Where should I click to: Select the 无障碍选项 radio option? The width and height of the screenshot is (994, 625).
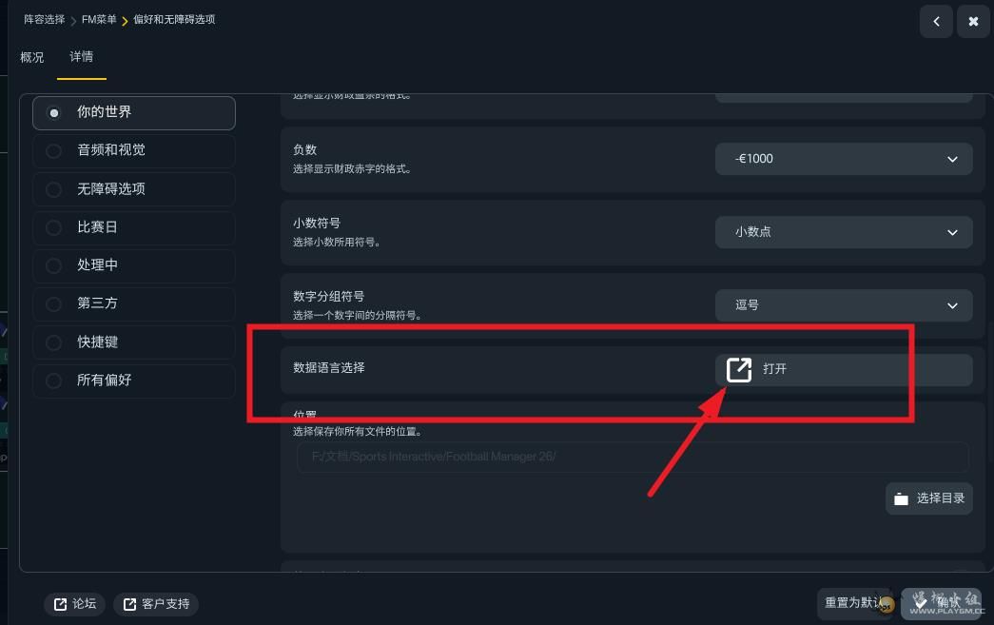point(134,189)
